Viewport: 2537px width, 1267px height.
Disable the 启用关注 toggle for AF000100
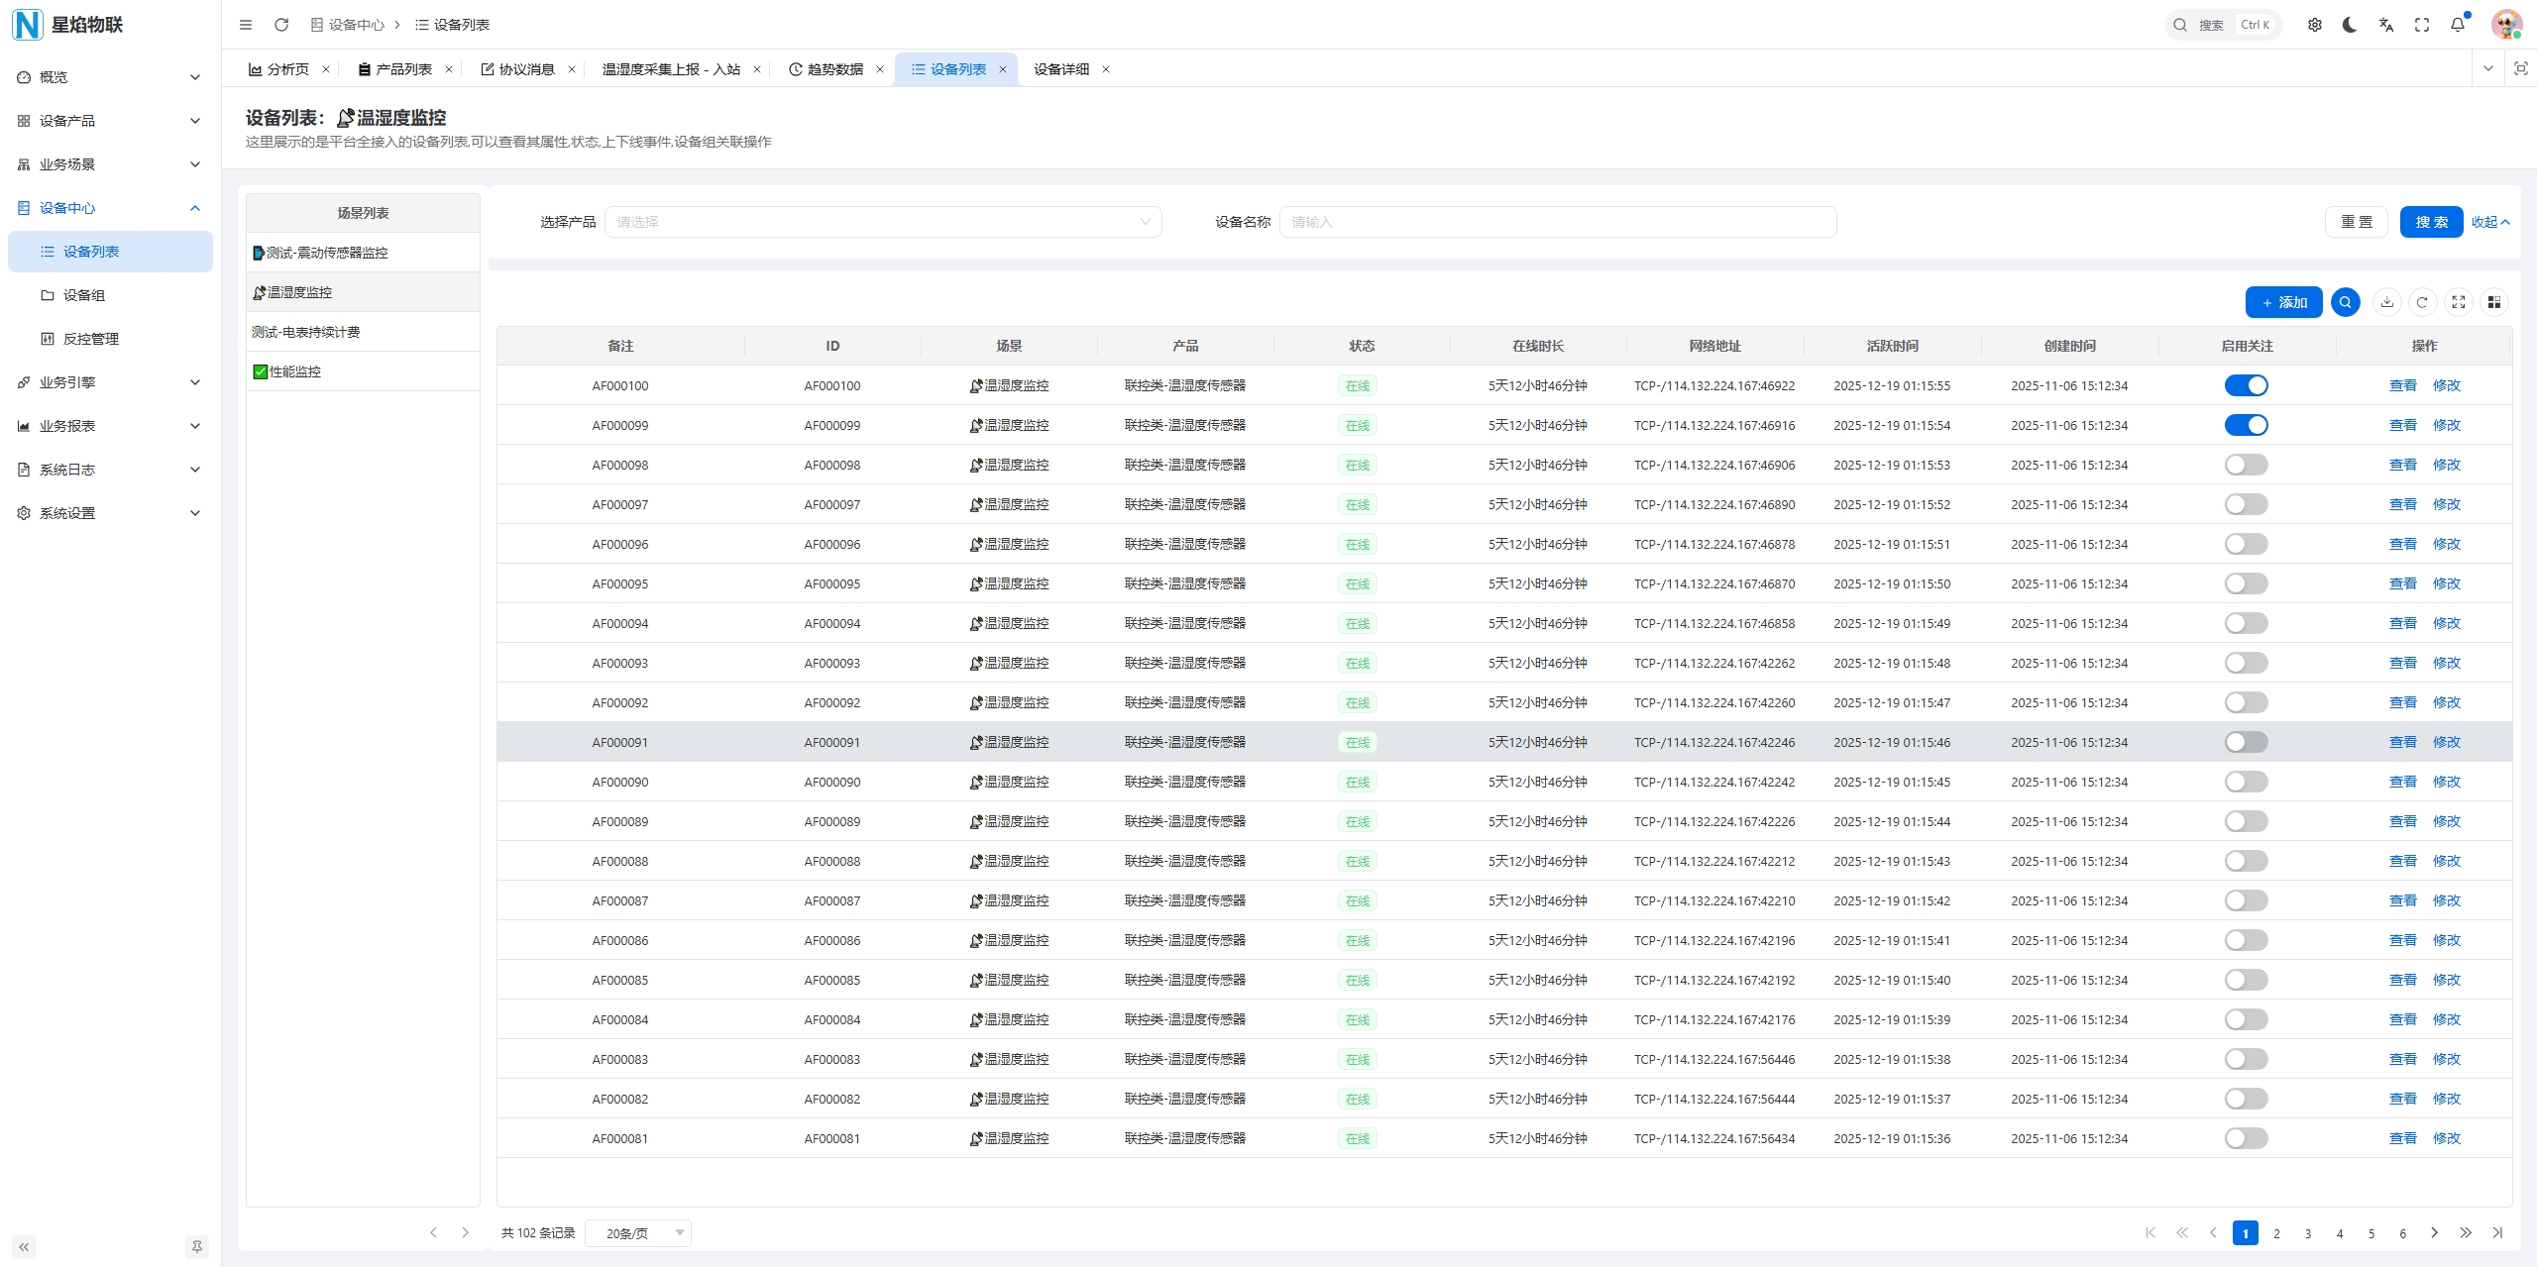click(2246, 385)
